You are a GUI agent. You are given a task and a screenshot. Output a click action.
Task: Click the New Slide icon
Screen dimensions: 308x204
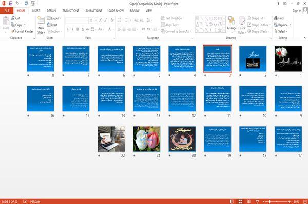pyautogui.click(x=41, y=20)
